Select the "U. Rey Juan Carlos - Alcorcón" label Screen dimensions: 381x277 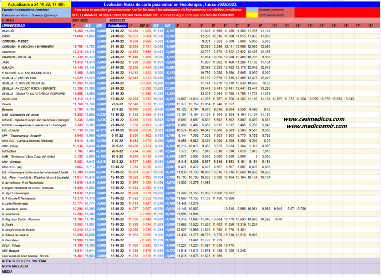[x=21, y=220]
